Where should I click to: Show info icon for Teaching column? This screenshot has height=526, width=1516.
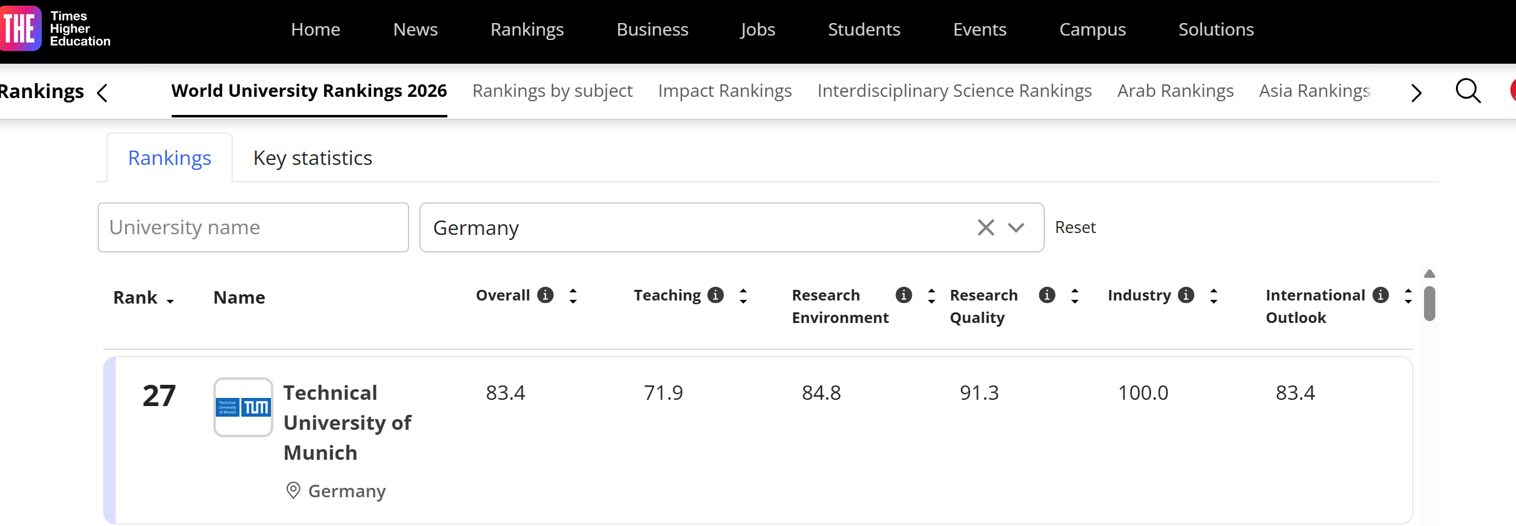coord(716,295)
